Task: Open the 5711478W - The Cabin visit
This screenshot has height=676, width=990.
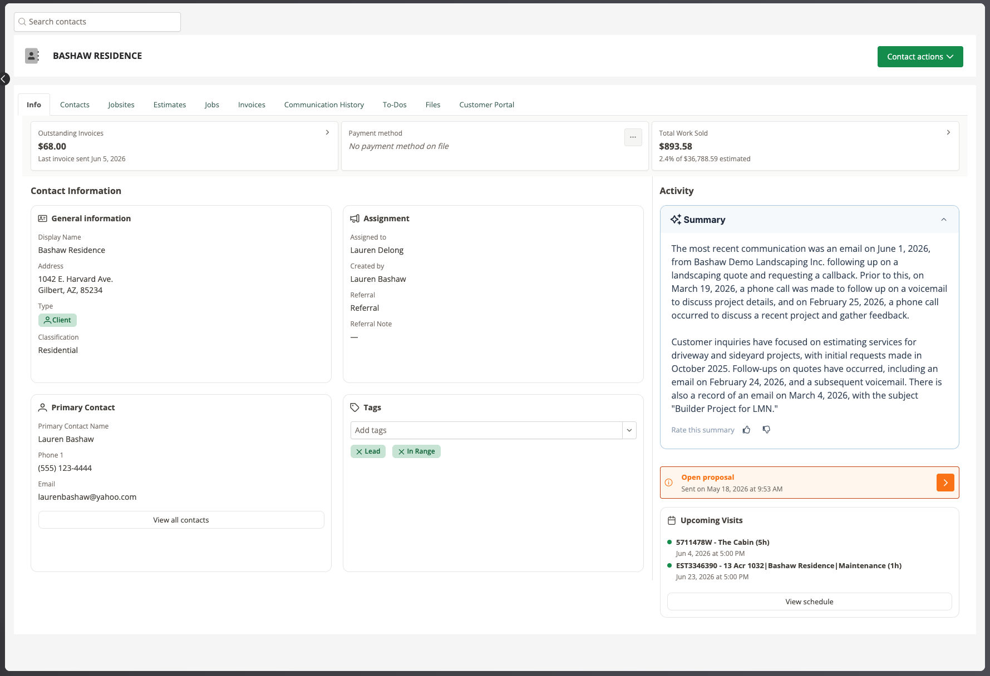Action: pyautogui.click(x=722, y=542)
